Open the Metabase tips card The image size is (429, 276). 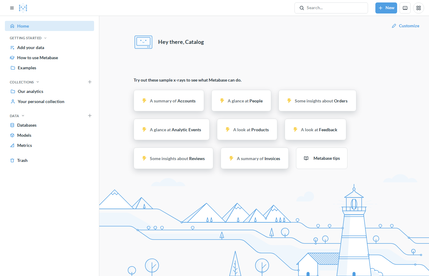322,158
